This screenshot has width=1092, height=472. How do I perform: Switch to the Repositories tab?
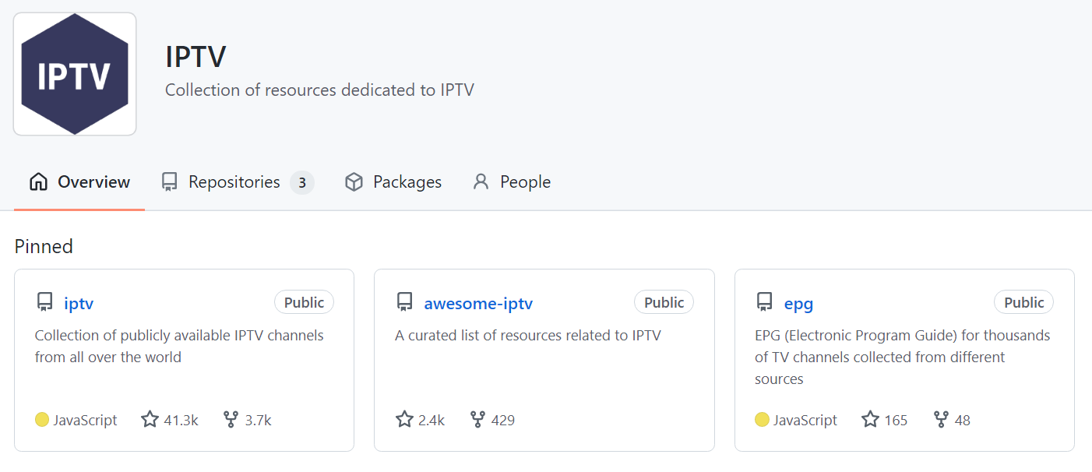[234, 182]
